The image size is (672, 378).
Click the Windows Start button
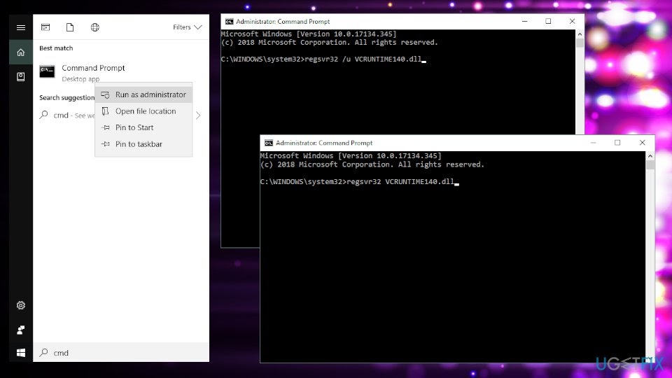(x=21, y=353)
